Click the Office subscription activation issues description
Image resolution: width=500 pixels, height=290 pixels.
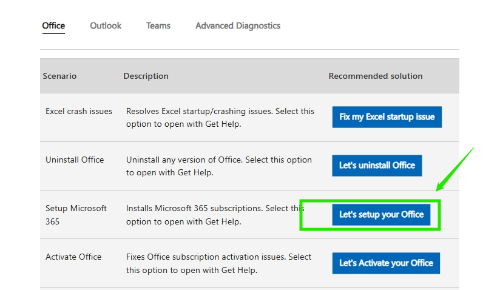[x=218, y=263]
